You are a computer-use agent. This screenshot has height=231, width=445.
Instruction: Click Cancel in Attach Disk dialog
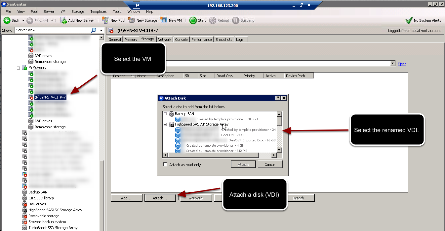tap(270, 164)
